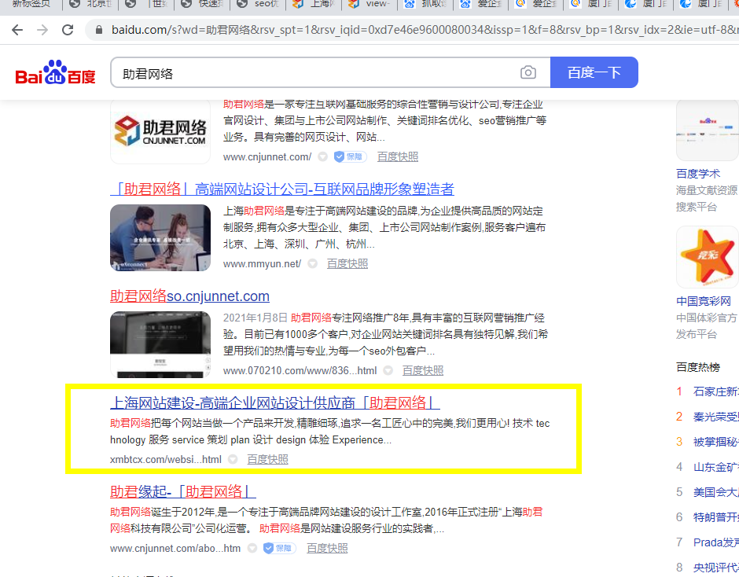The width and height of the screenshot is (739, 577).
Task: Open 百度快照 for www.070210.com result
Action: coord(423,371)
